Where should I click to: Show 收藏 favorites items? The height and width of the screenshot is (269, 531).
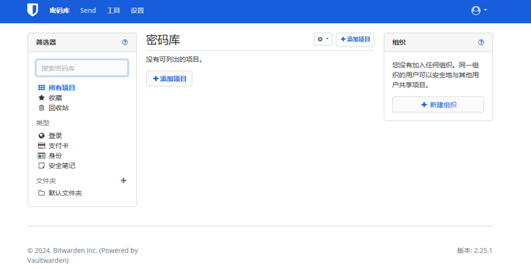pos(55,97)
